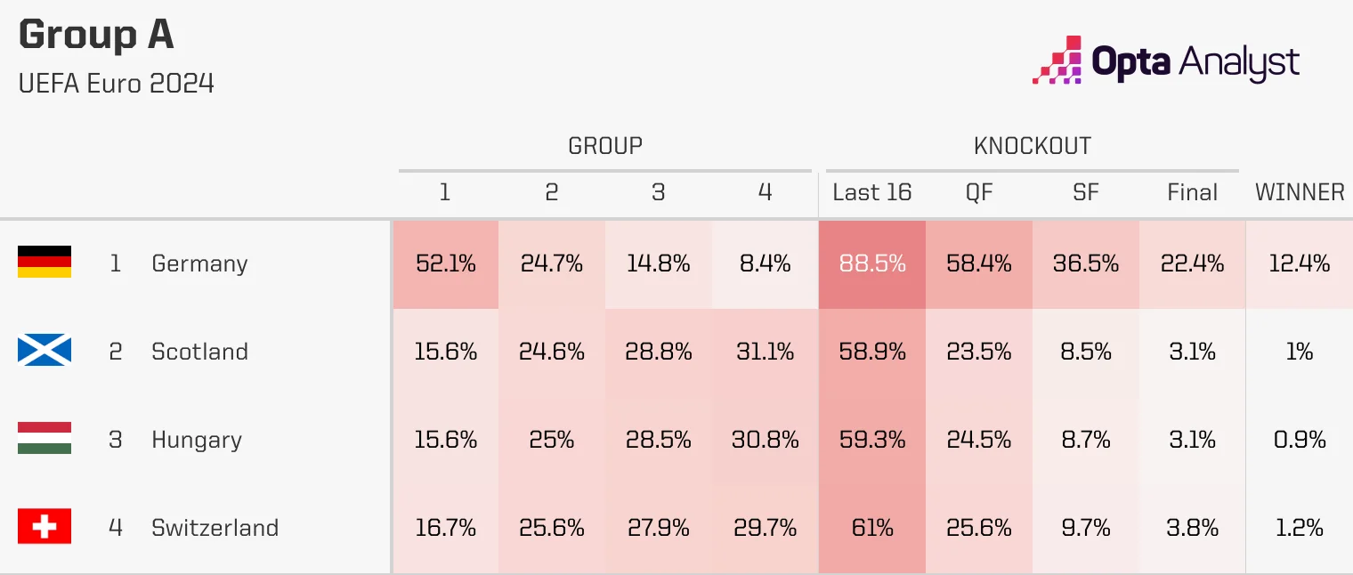Click the Switzerland flag icon
This screenshot has width=1353, height=575.
(x=45, y=527)
